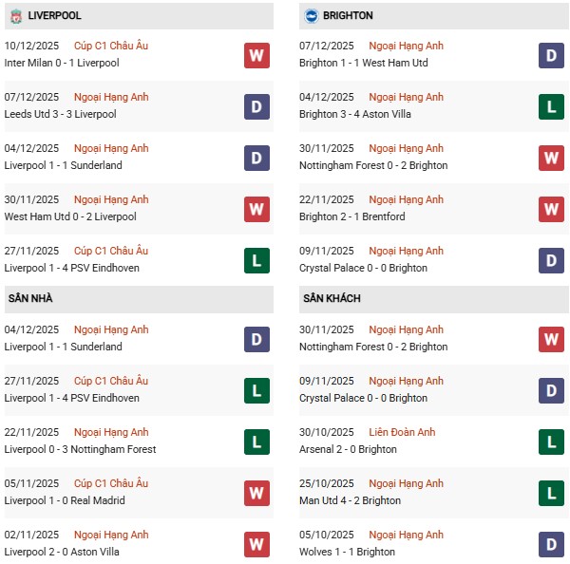Select the SÂN NHÀ section header
The height and width of the screenshot is (564, 570).
pyautogui.click(x=30, y=299)
